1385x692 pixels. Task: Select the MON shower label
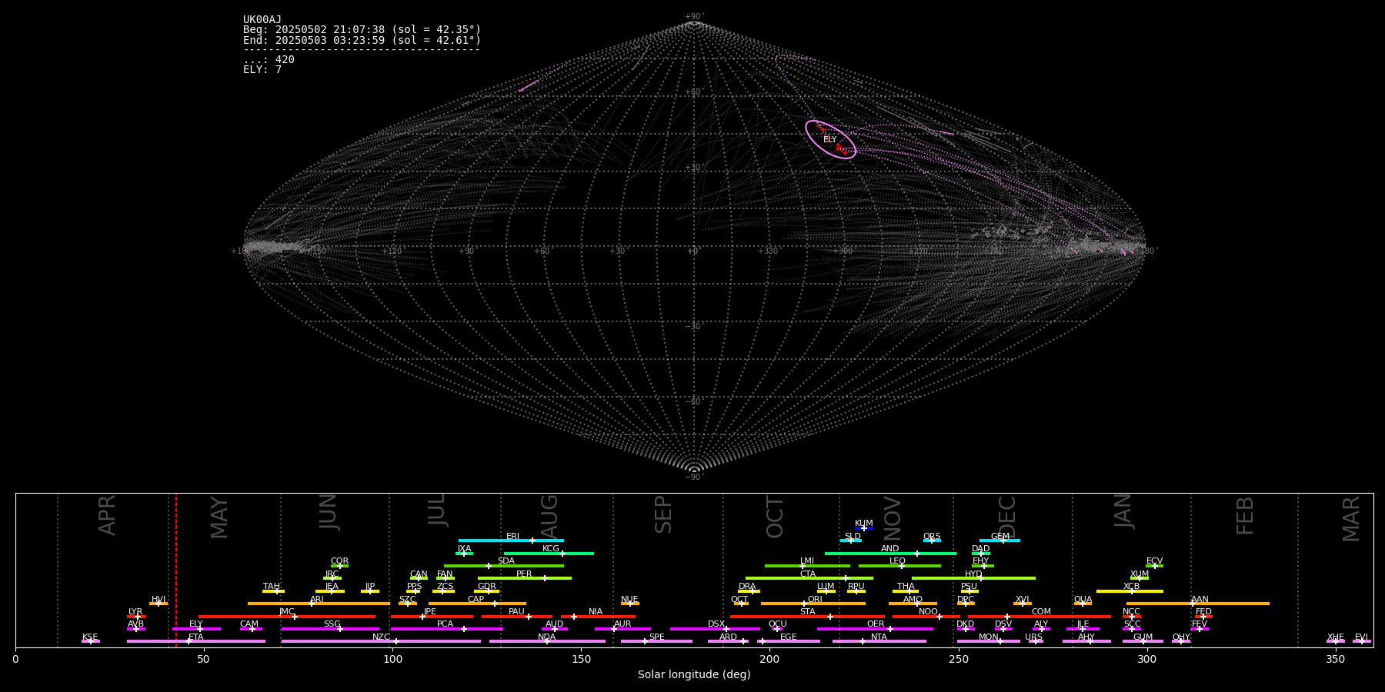click(x=989, y=637)
